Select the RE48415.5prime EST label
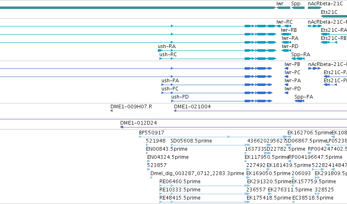 (x=180, y=198)
